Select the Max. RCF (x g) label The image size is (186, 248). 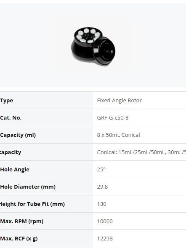(19, 238)
